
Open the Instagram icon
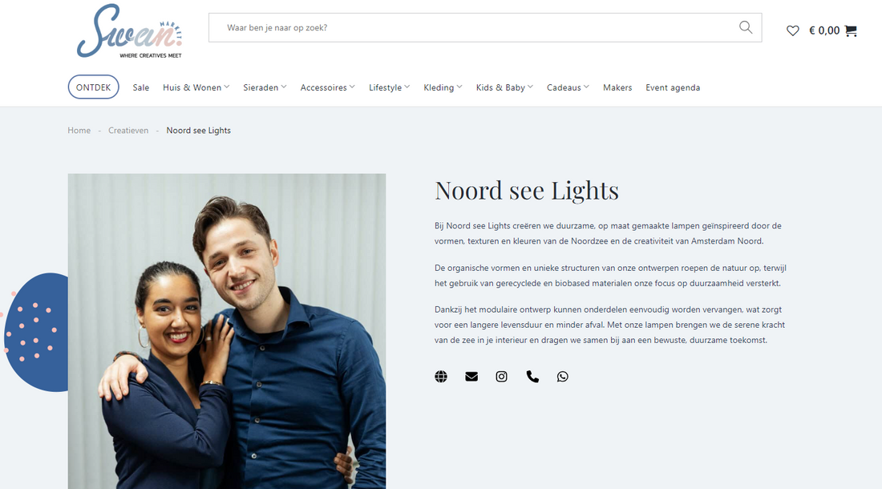click(501, 377)
